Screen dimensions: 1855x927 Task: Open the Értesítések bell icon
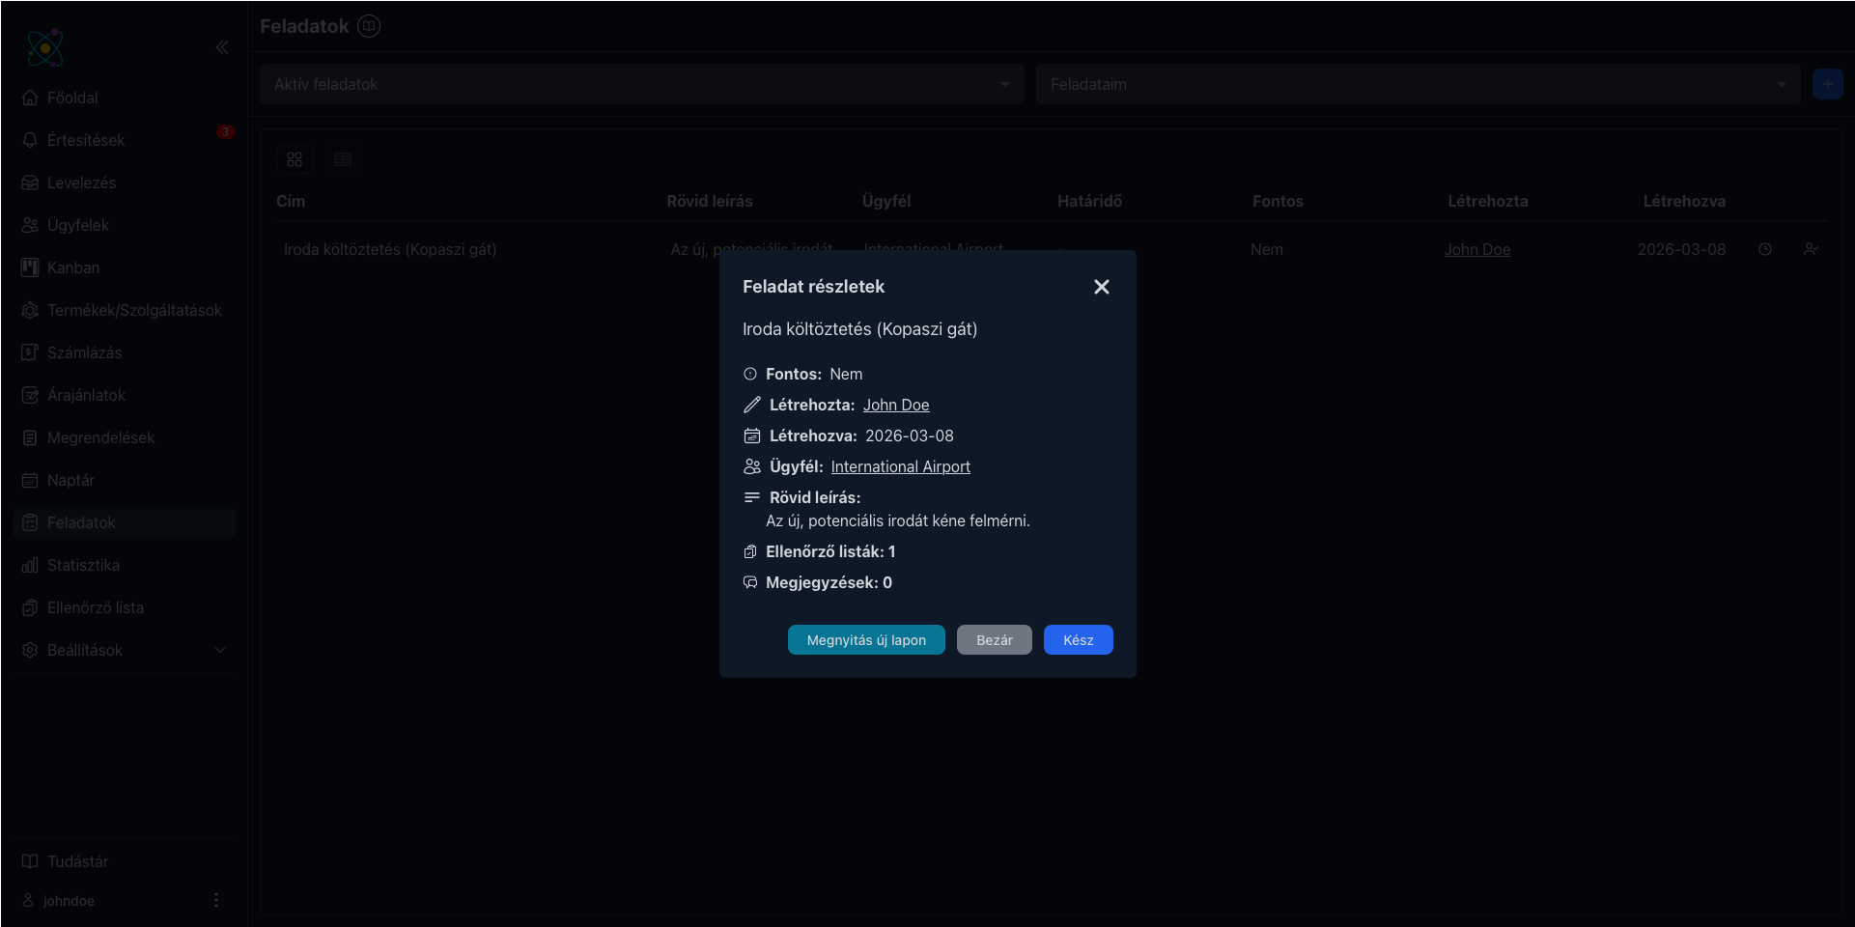coord(29,139)
